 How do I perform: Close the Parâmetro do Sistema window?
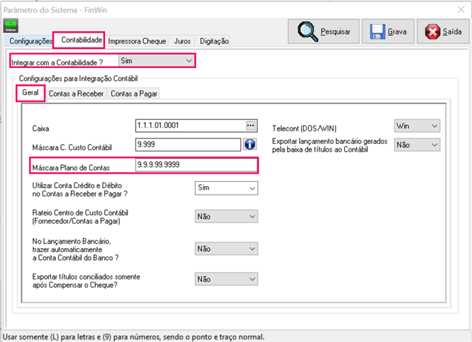[x=460, y=9]
